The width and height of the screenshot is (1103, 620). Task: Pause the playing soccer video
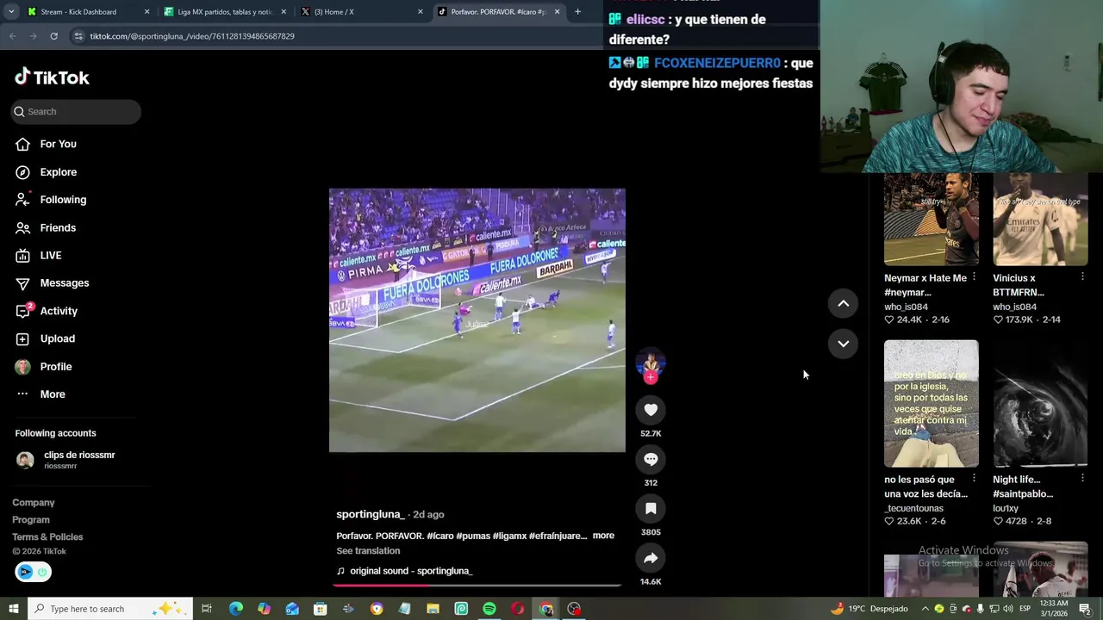(x=477, y=320)
